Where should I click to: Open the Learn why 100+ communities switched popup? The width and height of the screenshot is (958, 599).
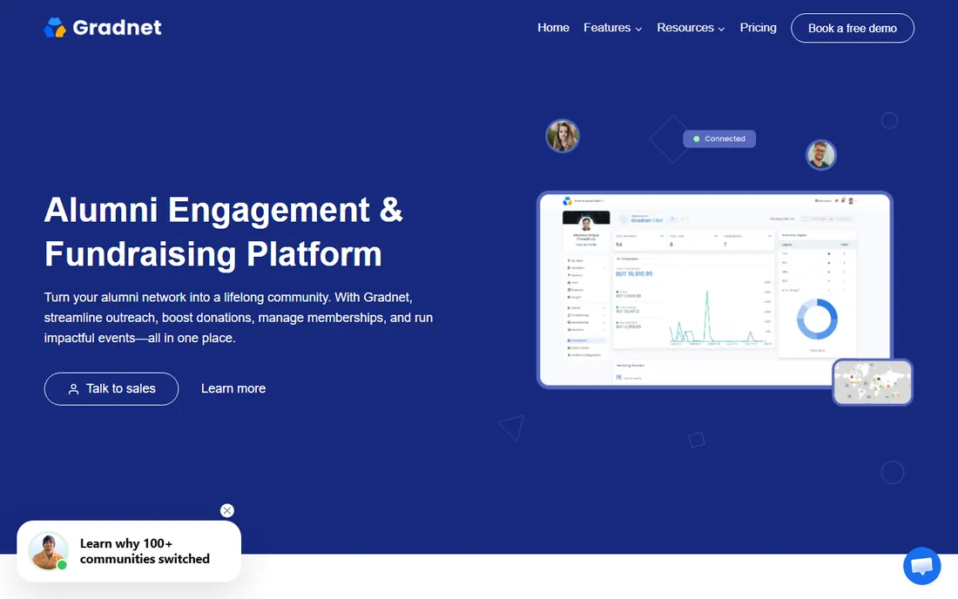(129, 551)
